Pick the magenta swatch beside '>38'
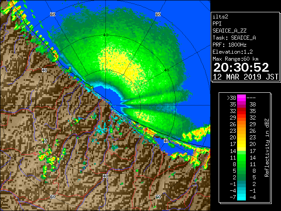The width and height of the screenshot is (281, 211). pos(241,98)
